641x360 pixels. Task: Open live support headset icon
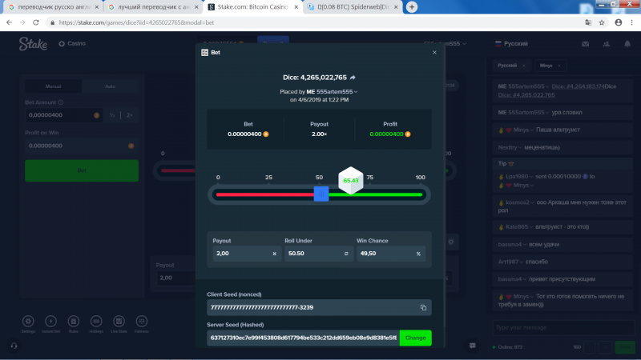click(x=14, y=346)
